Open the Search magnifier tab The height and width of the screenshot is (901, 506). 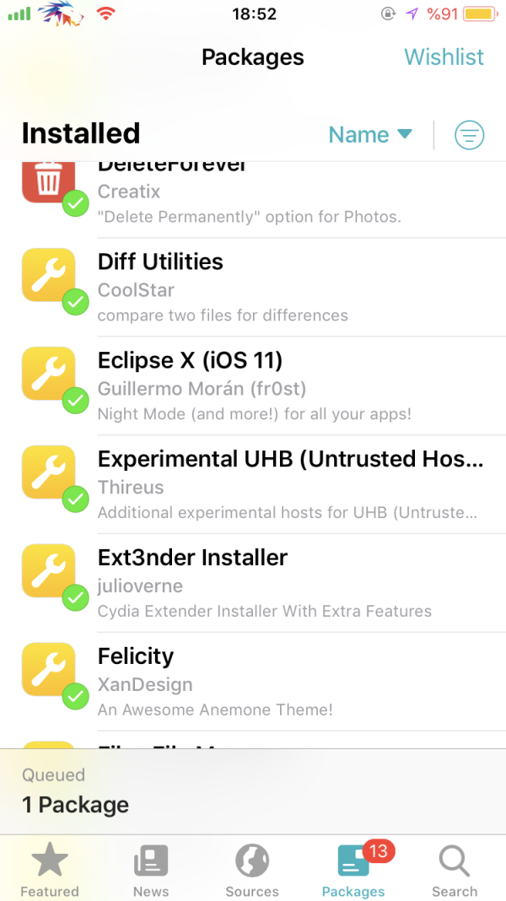click(x=454, y=871)
